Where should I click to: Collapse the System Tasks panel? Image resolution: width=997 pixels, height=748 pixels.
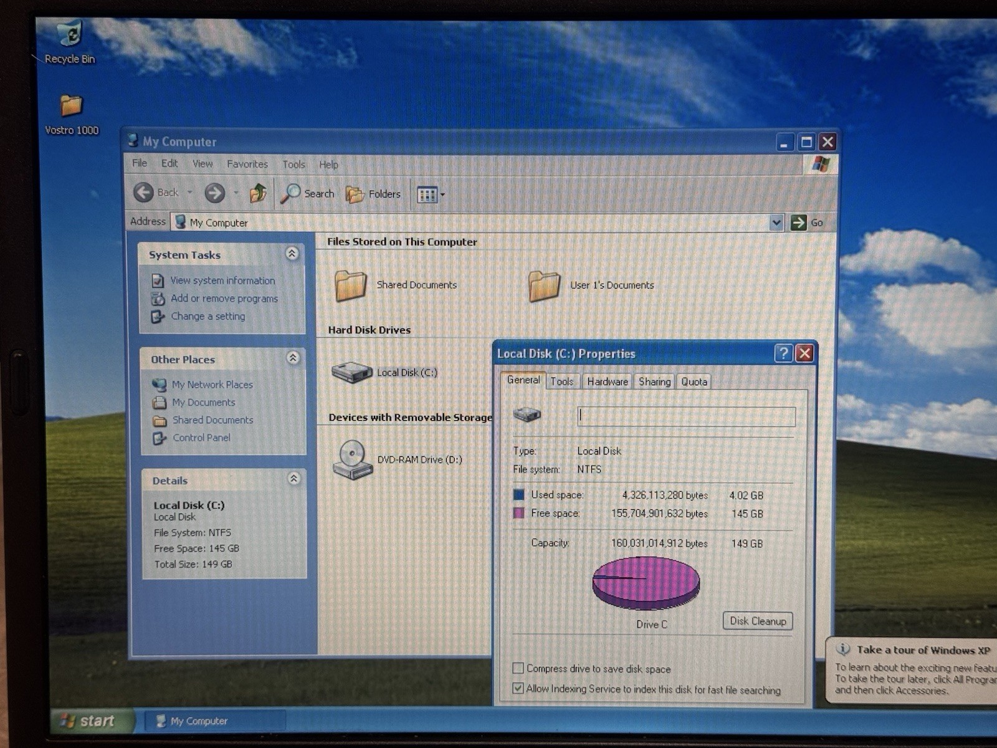292,254
